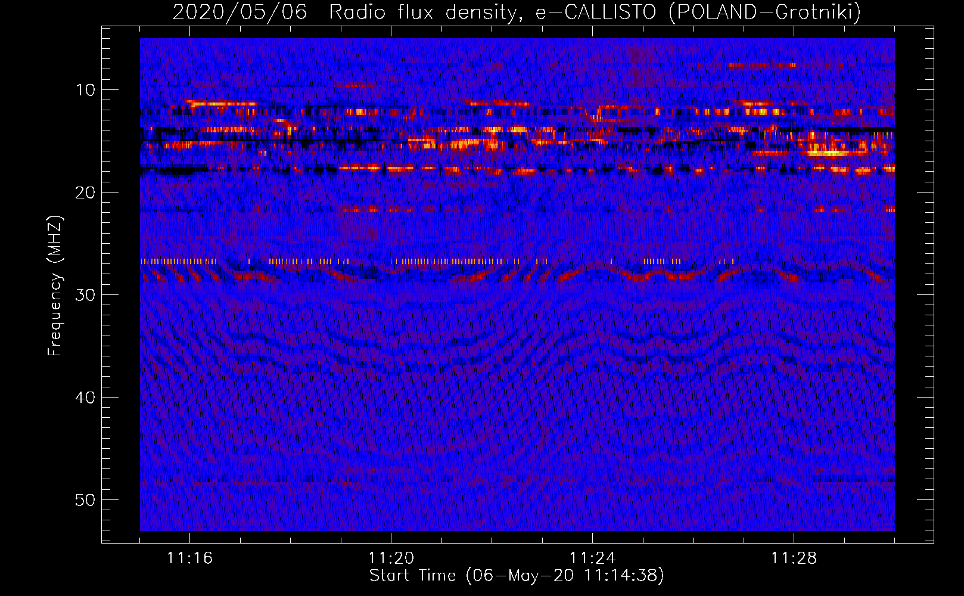964x596 pixels.
Task: Click the 10 MHz frequency tick label
Action: click(86, 90)
